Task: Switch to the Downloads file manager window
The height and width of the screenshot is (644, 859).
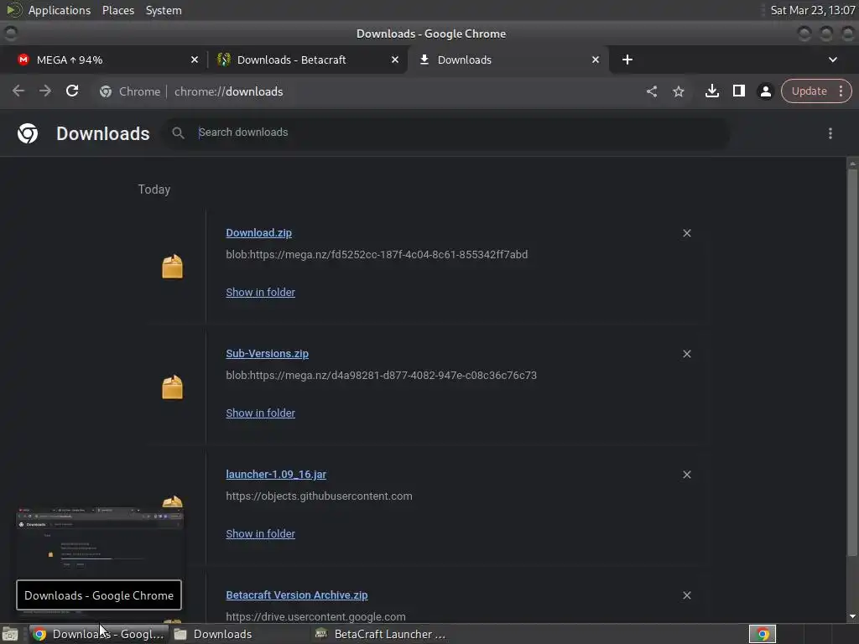Action: coord(214,634)
